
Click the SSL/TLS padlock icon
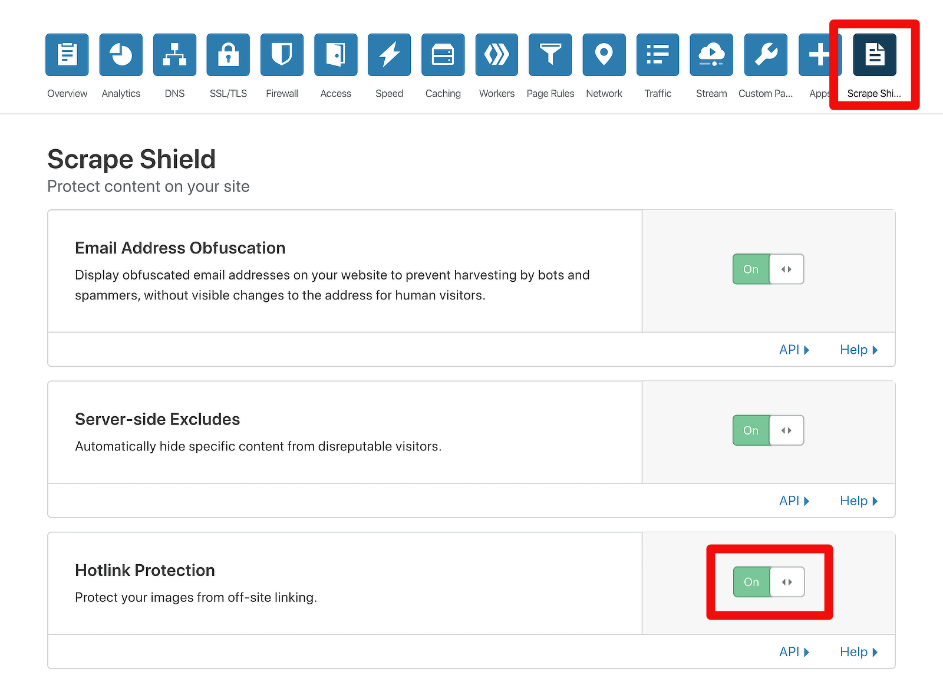(227, 55)
